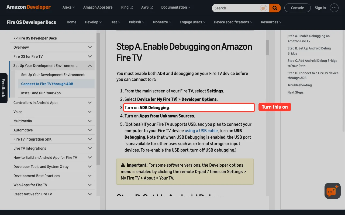Open the three-dots more options menu
The image size is (345, 215).
(334, 8)
